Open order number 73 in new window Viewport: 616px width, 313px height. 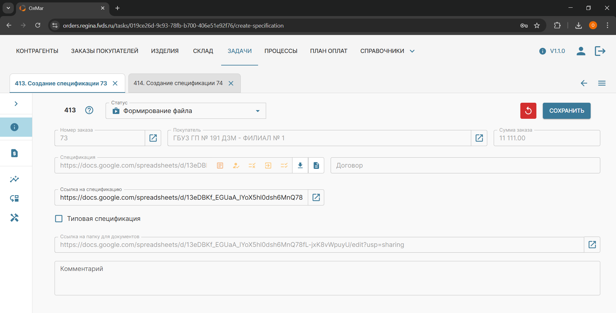click(x=153, y=138)
